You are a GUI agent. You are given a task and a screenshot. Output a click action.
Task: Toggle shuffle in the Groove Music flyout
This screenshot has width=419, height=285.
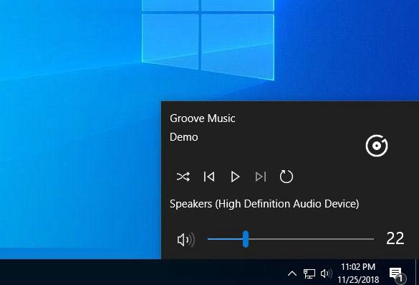[x=183, y=177]
